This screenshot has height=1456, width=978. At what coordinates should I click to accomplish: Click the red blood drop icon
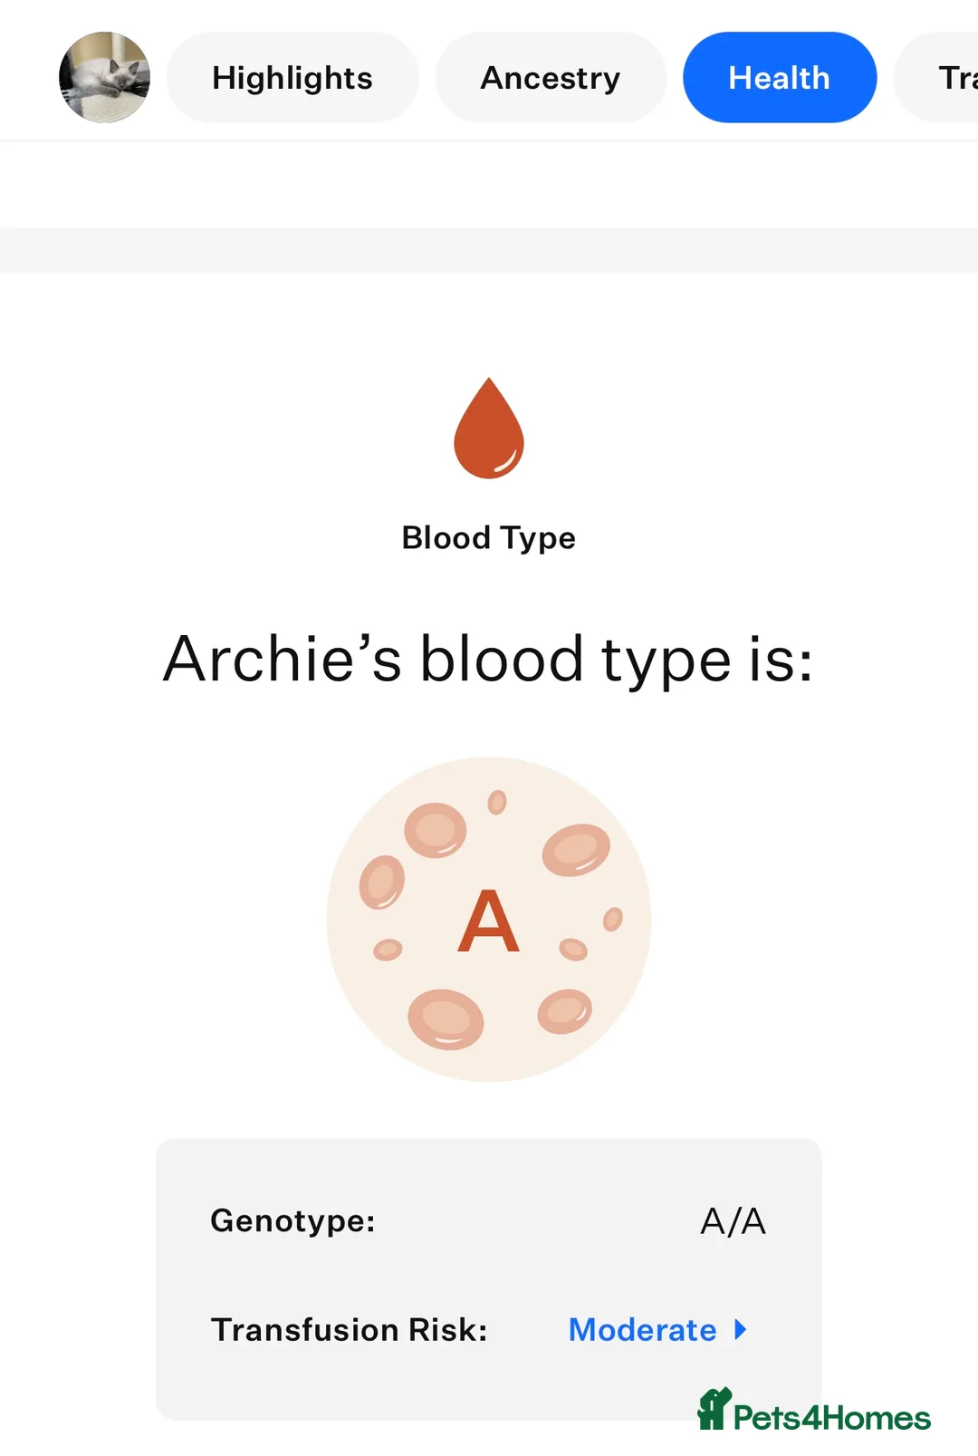pos(489,429)
